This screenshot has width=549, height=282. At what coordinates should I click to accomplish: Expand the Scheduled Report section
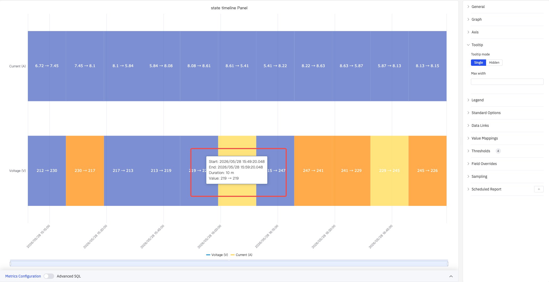[486, 189]
